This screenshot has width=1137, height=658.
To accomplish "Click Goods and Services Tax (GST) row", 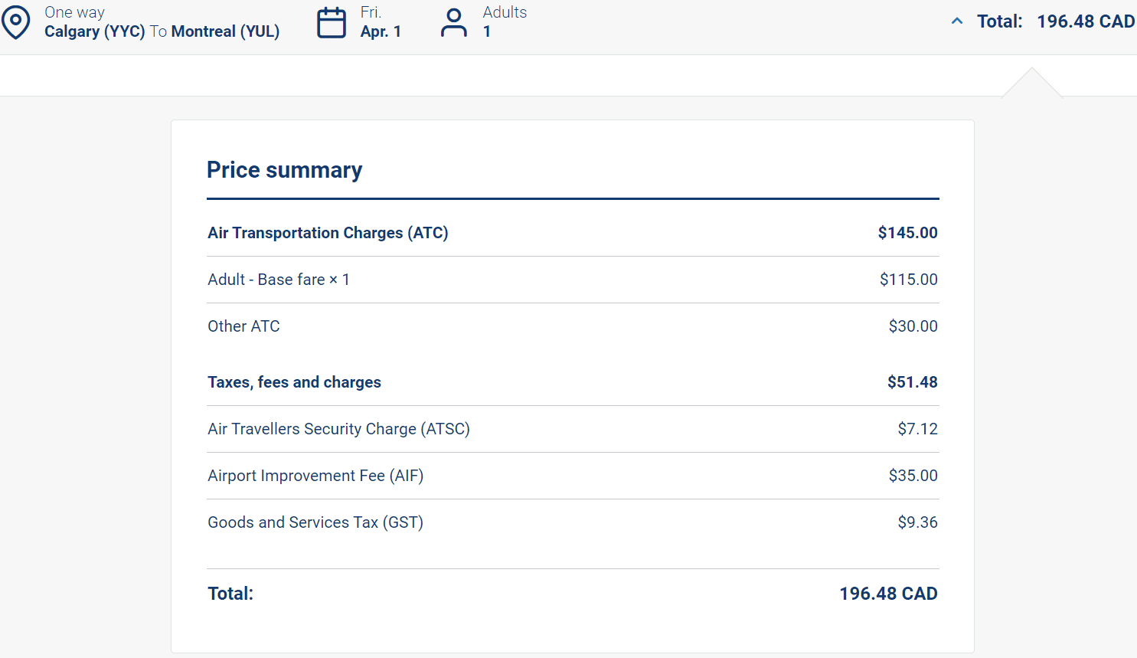I will click(x=315, y=522).
